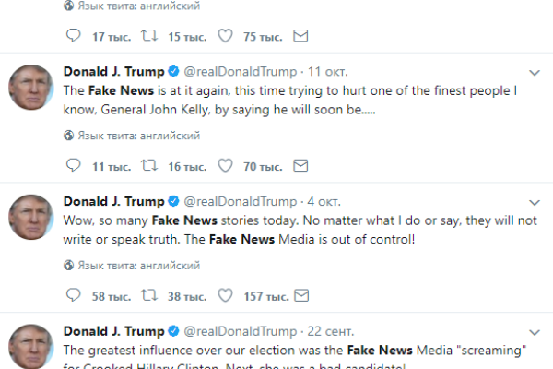
Task: Open Trump's avatar on the 11 окт. tweet
Action: pyautogui.click(x=30, y=89)
